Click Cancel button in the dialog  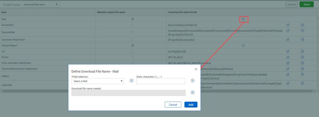click(x=173, y=105)
